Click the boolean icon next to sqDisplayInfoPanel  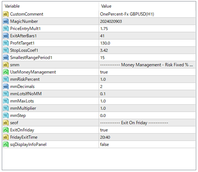pyautogui.click(x=5, y=144)
